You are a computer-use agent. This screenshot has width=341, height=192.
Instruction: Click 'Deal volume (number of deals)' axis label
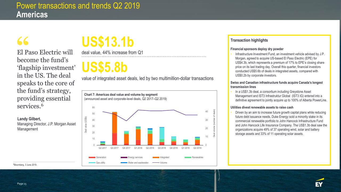tap(214, 123)
